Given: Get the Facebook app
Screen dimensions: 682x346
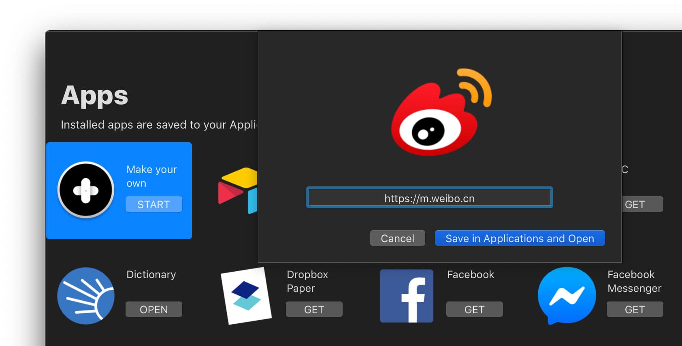Looking at the screenshot, I should pos(475,309).
